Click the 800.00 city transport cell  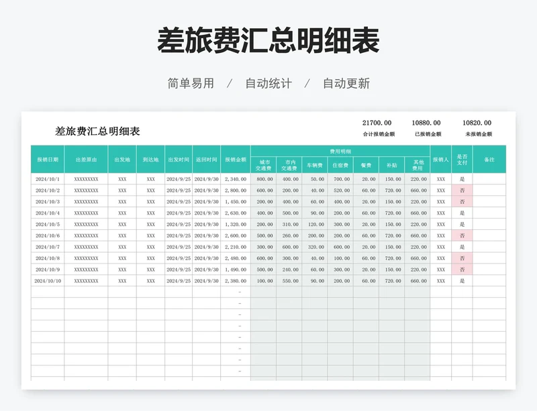click(x=263, y=179)
